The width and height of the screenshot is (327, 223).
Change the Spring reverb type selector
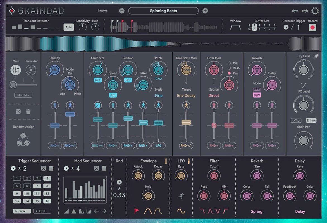pyautogui.click(x=256, y=212)
